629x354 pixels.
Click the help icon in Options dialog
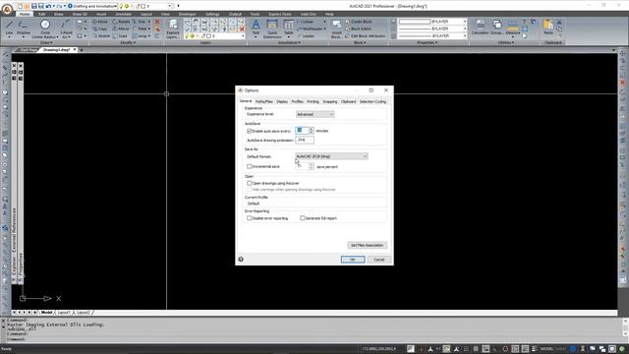(x=241, y=260)
